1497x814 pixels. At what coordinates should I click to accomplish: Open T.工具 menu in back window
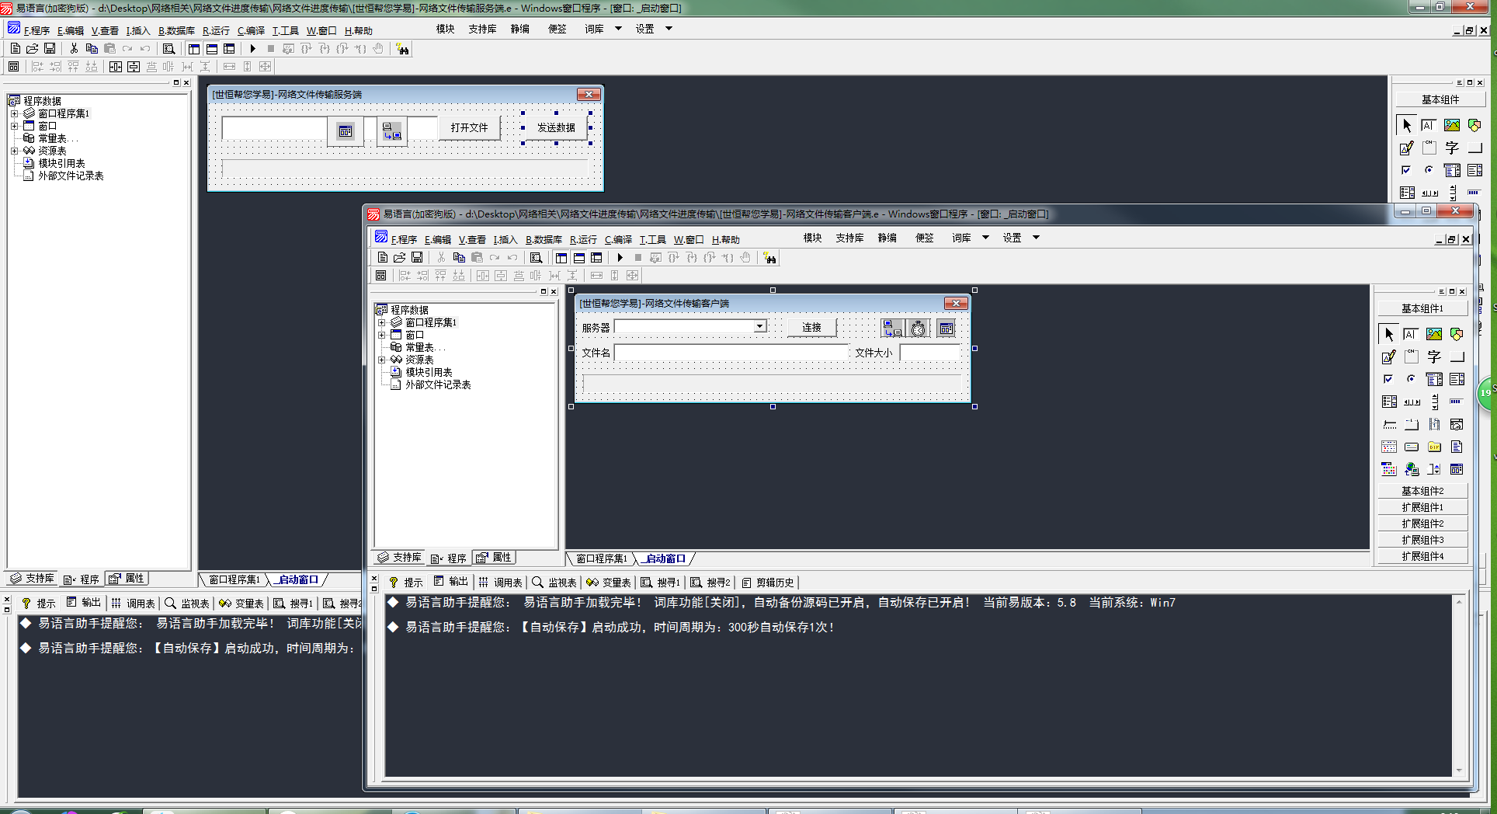click(x=285, y=30)
